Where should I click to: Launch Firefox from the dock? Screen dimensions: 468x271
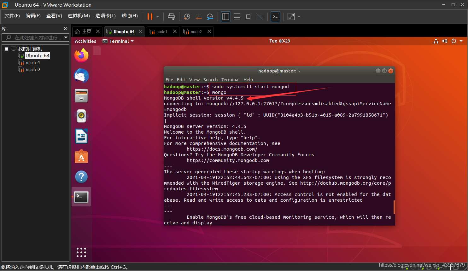pyautogui.click(x=81, y=55)
